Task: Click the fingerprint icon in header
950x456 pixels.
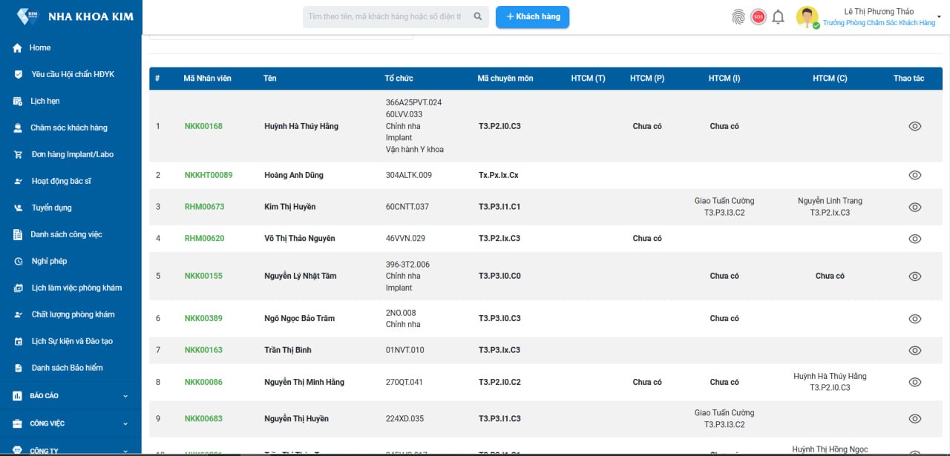Action: (x=738, y=17)
